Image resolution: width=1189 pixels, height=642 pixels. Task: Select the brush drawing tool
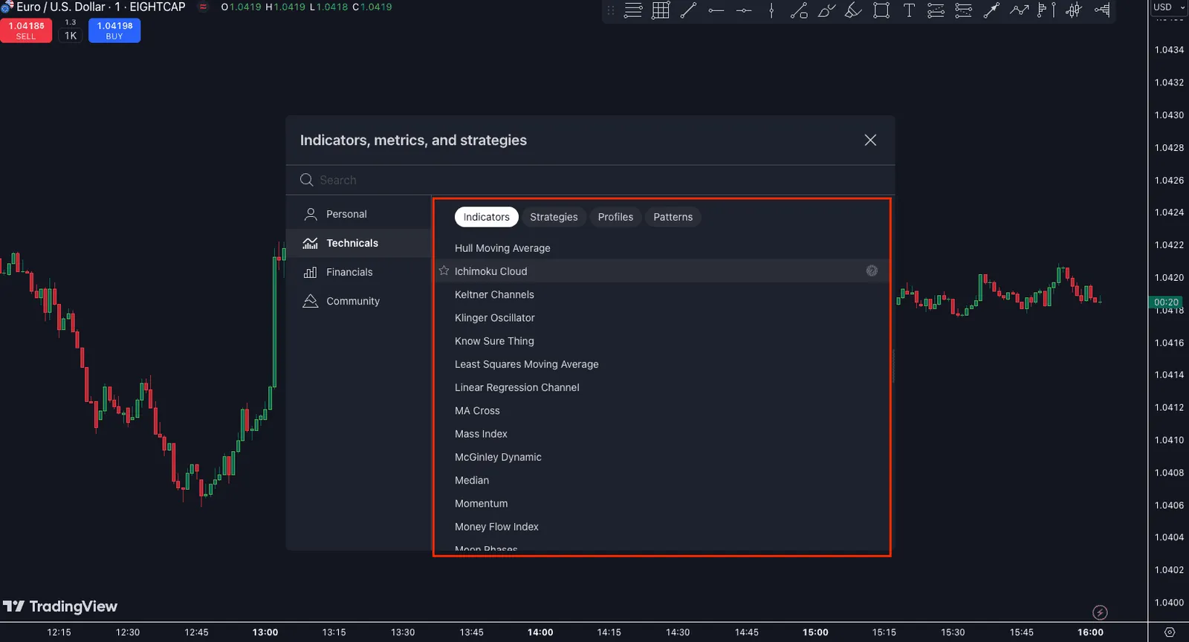(826, 10)
